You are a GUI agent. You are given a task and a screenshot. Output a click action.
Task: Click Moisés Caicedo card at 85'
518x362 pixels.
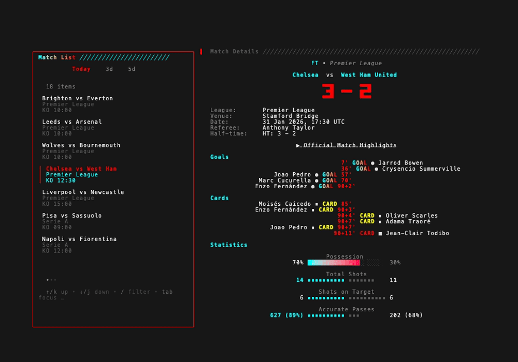305,204
